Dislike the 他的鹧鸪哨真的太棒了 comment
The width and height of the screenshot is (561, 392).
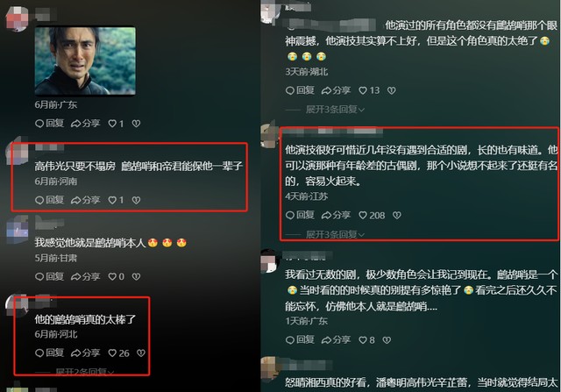[141, 353]
